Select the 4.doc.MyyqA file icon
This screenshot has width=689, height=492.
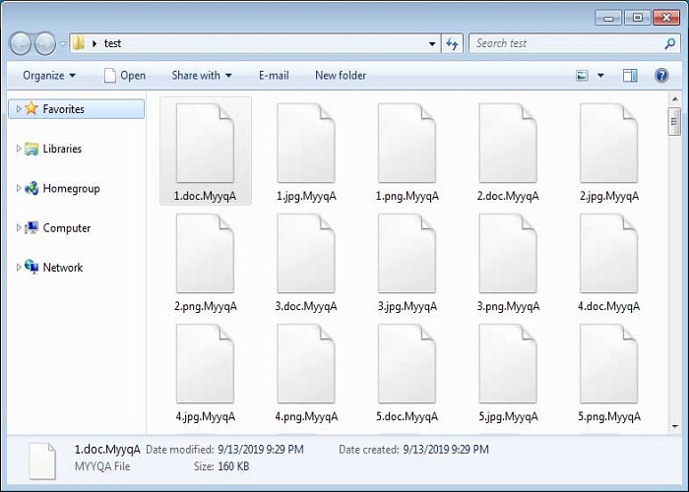pyautogui.click(x=608, y=254)
